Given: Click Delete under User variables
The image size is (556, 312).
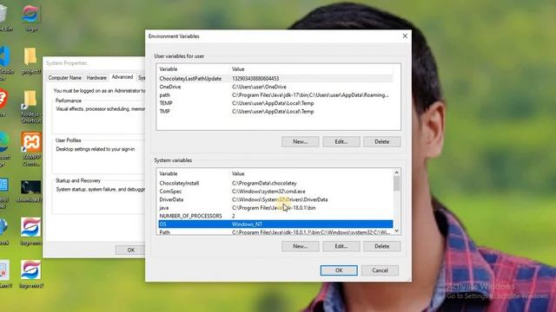Looking at the screenshot, I should (382, 141).
